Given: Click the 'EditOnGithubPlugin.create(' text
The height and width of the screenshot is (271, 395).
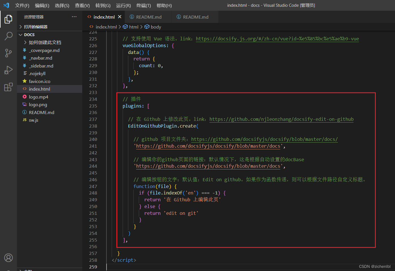Looking at the screenshot, I should pyautogui.click(x=163, y=126).
